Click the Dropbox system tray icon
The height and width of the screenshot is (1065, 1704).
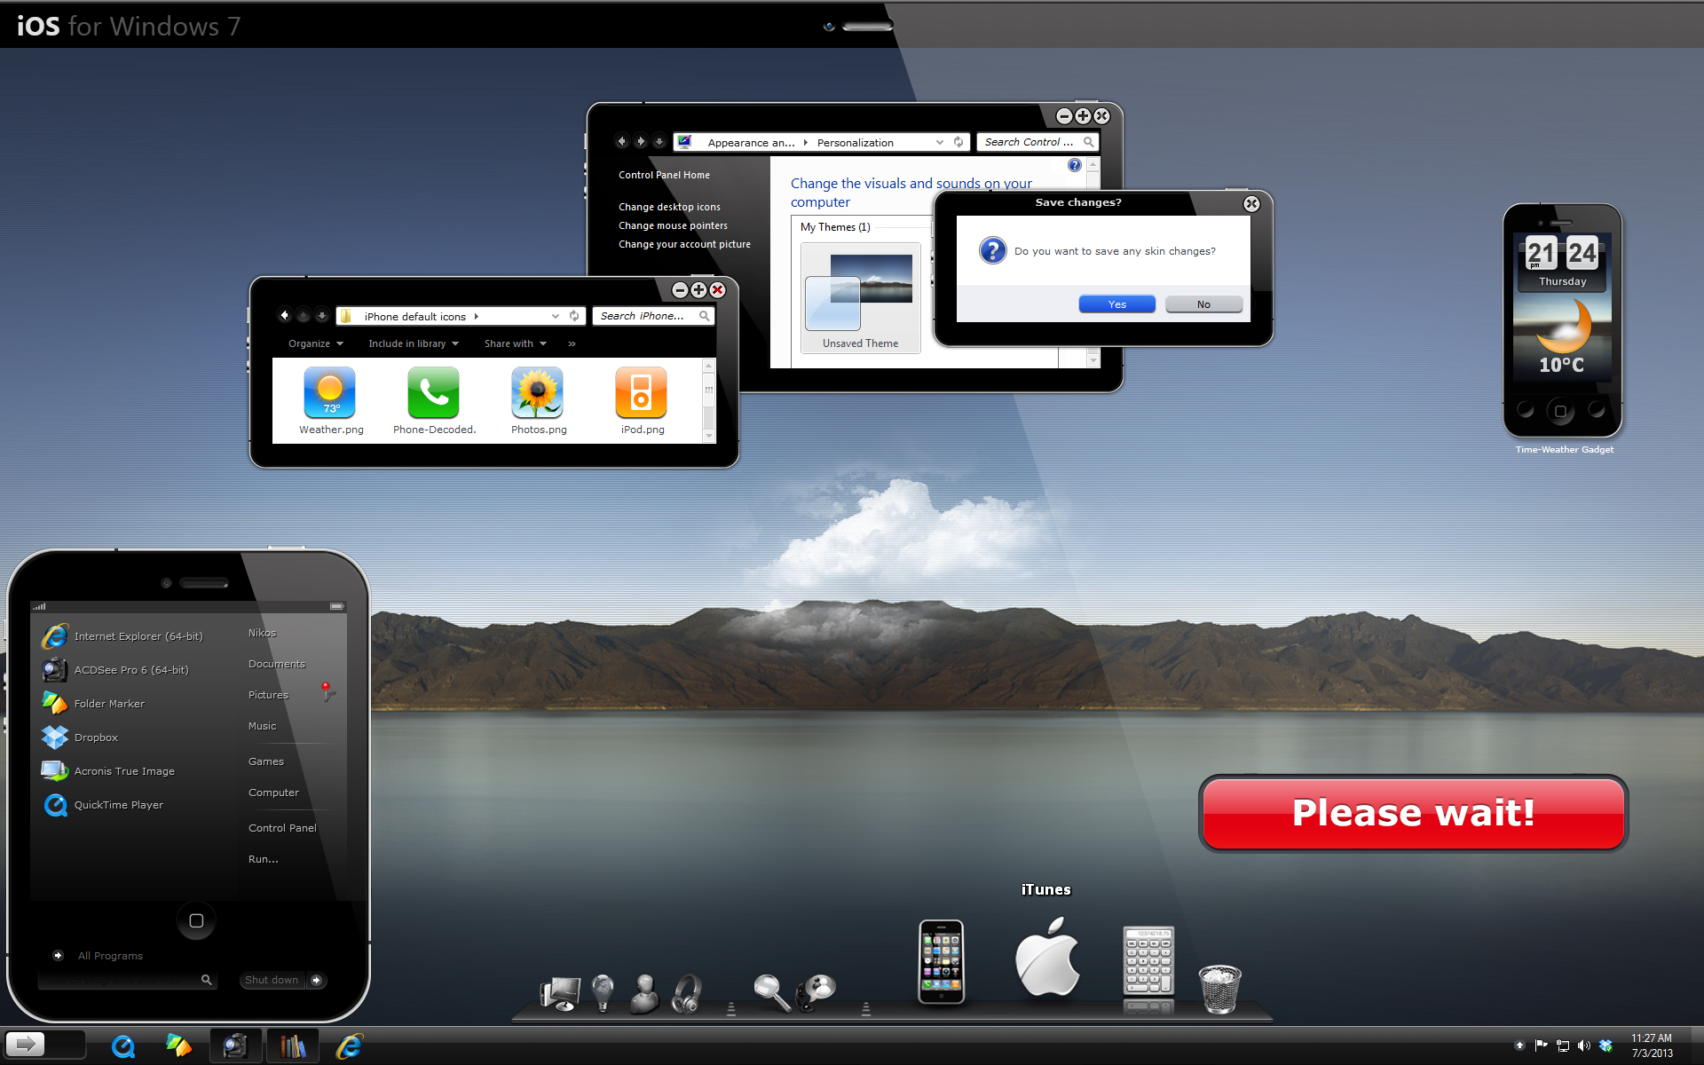[1605, 1045]
